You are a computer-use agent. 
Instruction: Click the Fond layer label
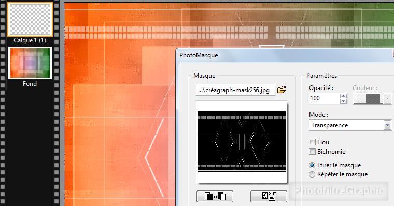30,84
